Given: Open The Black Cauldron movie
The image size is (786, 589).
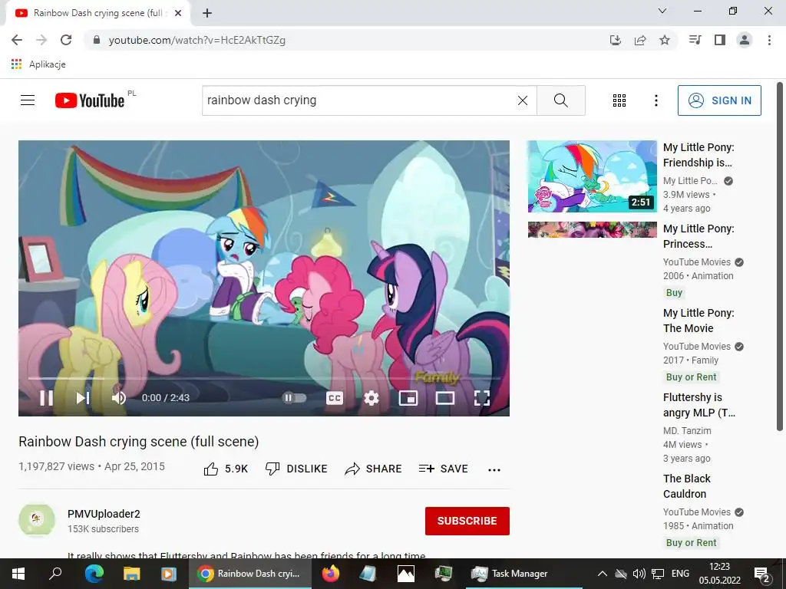Looking at the screenshot, I should [x=687, y=485].
